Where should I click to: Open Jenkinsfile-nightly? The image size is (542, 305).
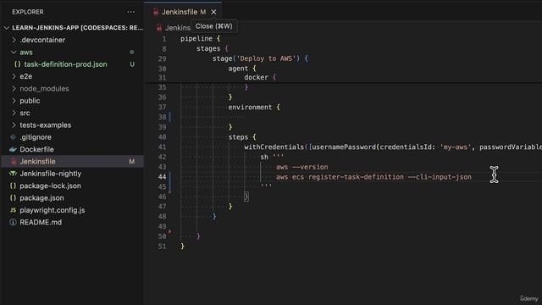tap(51, 174)
